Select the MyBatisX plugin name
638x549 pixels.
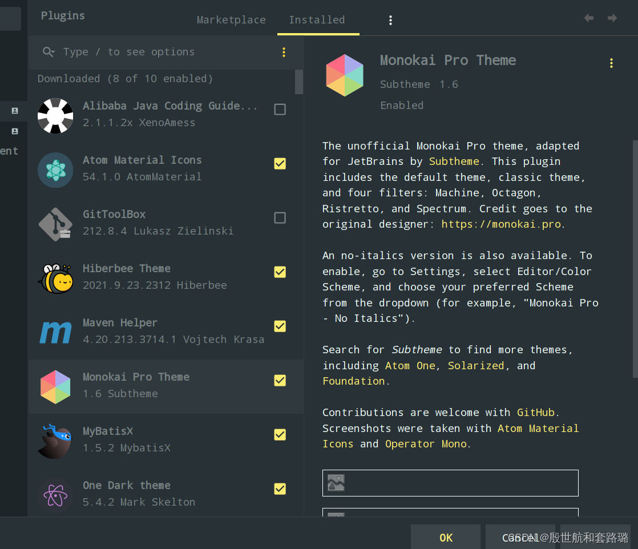click(x=108, y=431)
